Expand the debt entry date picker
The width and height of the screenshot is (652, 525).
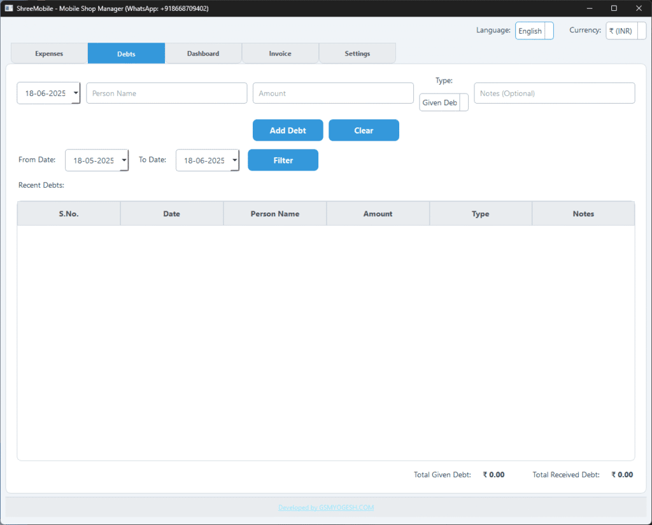(x=76, y=93)
